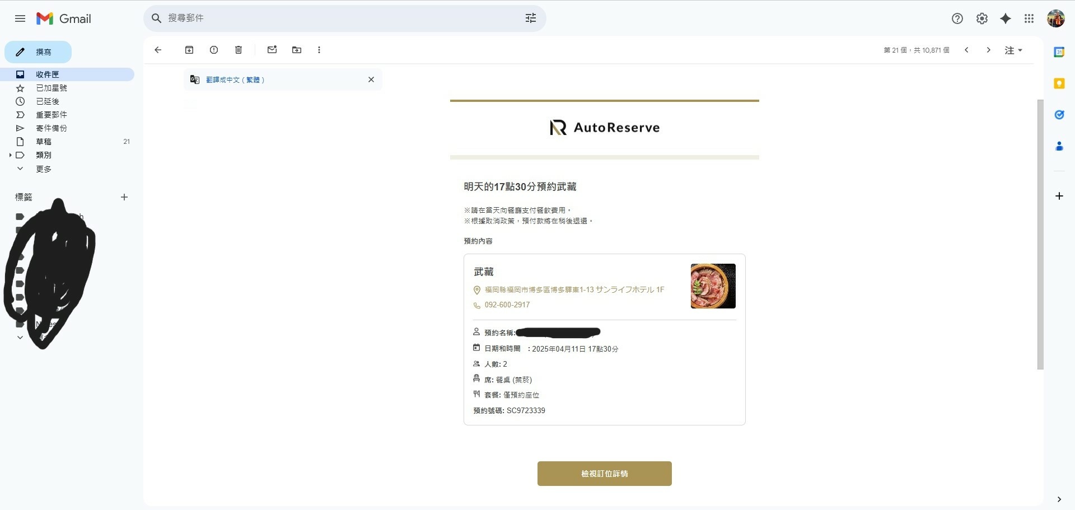Click the restaurant phone number link
The width and height of the screenshot is (1075, 510).
click(x=507, y=305)
